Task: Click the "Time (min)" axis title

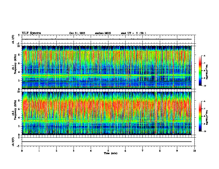Action: (x=111, y=153)
